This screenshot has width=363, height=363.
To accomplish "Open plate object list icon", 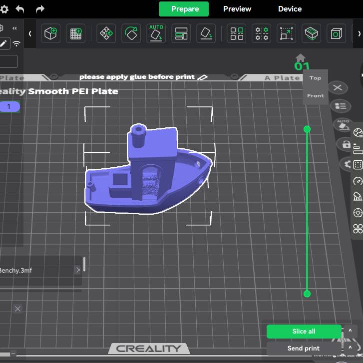I will (x=341, y=106).
